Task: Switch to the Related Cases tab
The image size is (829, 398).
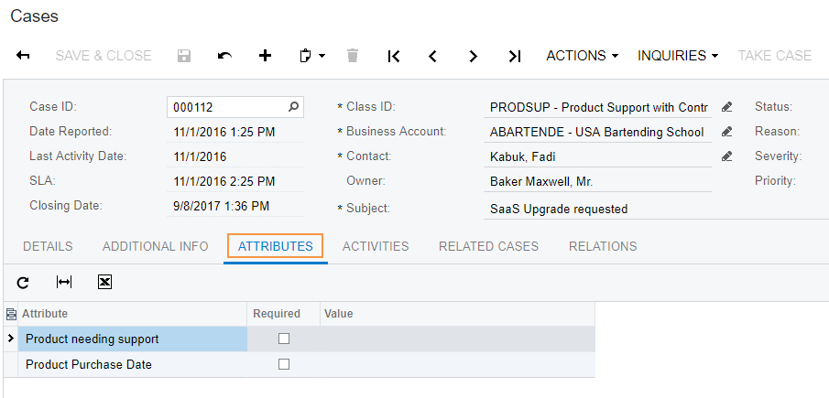Action: click(488, 246)
